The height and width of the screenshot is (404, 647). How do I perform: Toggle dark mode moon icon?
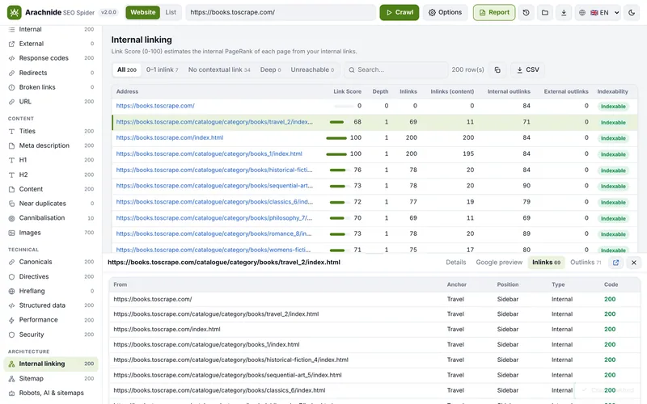(632, 12)
